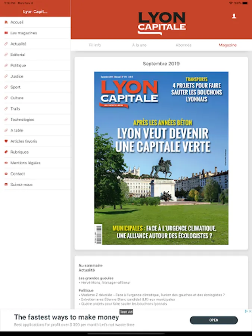Go to the Trails section
The height and width of the screenshot is (336, 252).
(x=35, y=109)
